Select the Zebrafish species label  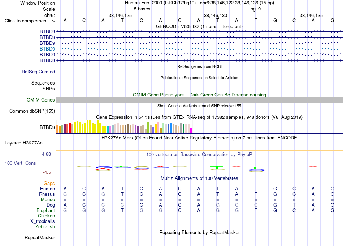click(45, 227)
